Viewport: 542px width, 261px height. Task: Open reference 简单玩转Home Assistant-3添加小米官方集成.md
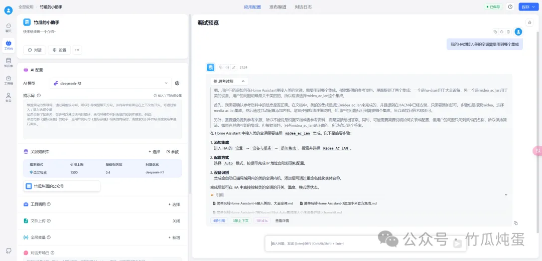coord(338,203)
